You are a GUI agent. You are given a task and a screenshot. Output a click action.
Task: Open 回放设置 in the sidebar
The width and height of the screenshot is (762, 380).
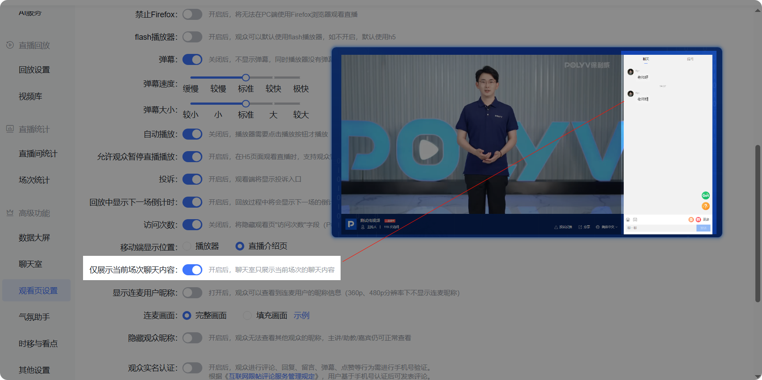coord(34,70)
